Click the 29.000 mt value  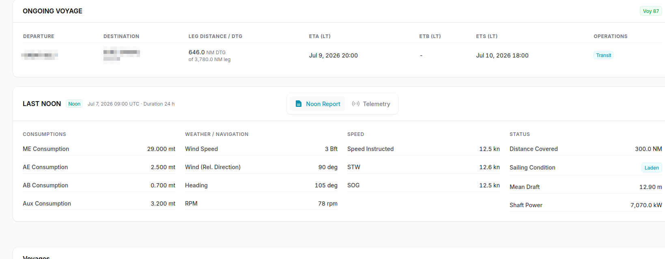click(x=161, y=149)
